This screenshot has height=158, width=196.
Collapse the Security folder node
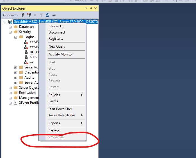pos(10,32)
